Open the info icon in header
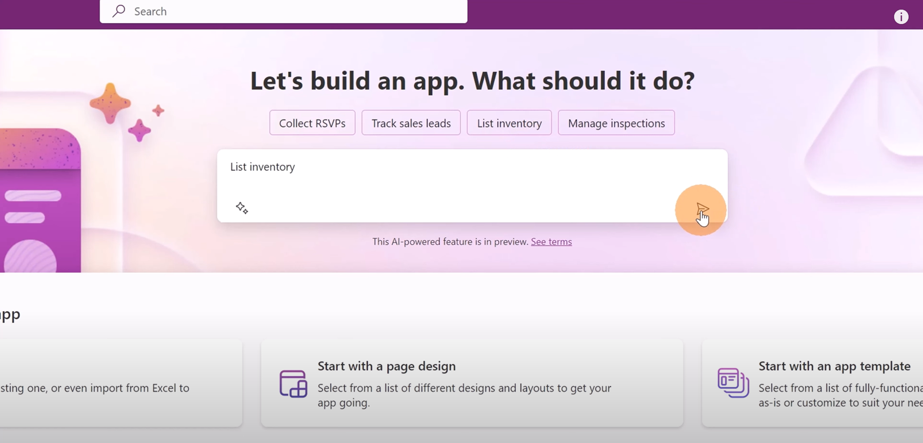This screenshot has height=443, width=923. click(901, 17)
